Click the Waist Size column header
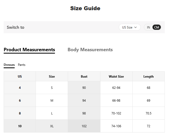Image resolution: width=170 pixels, height=133 pixels. click(116, 77)
